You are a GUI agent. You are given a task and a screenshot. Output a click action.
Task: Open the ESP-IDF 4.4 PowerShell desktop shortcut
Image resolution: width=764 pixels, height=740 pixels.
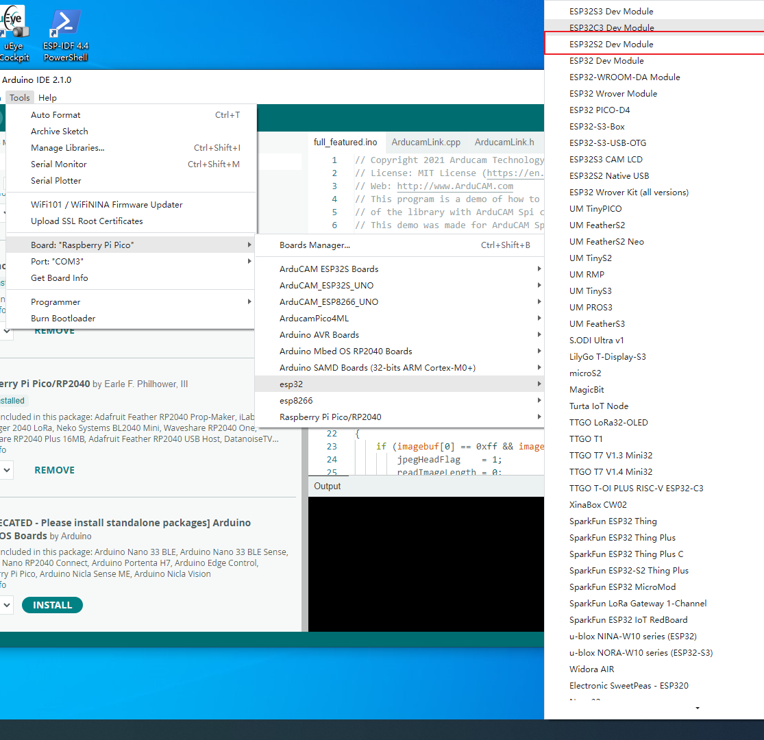(65, 35)
